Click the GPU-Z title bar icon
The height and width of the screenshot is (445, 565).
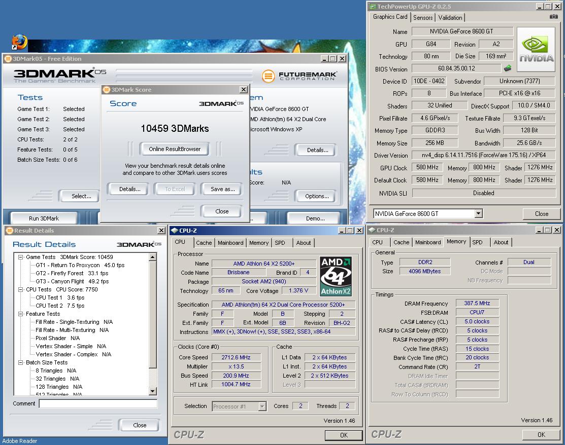[373, 7]
